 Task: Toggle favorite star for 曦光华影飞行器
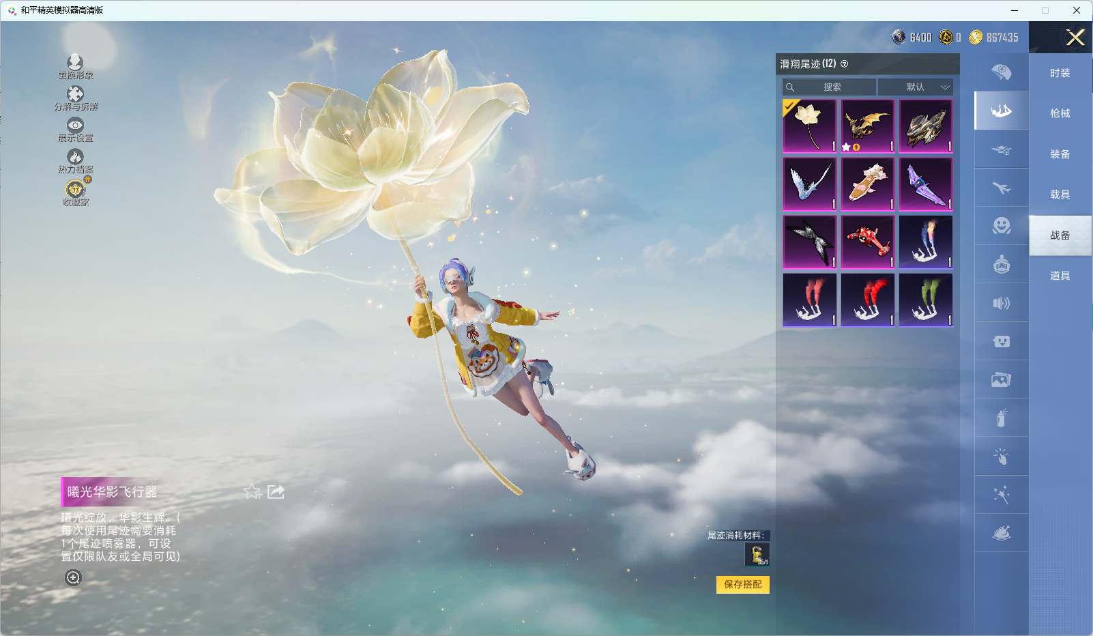coord(252,492)
